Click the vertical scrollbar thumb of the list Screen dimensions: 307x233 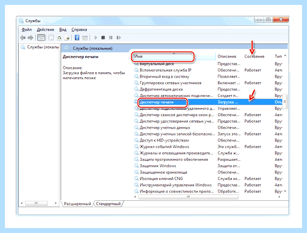(x=285, y=102)
